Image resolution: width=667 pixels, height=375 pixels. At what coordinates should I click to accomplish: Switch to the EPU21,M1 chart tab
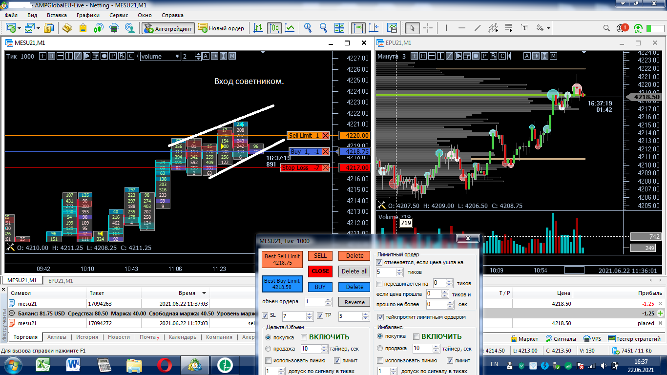(61, 281)
